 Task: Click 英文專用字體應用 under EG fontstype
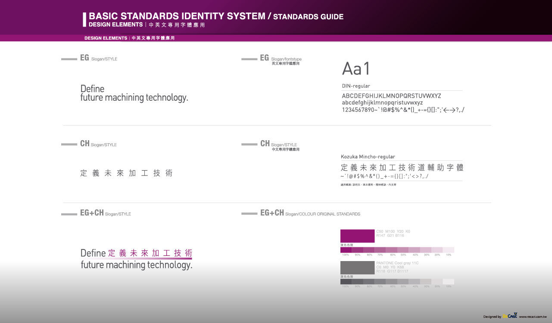(x=285, y=64)
